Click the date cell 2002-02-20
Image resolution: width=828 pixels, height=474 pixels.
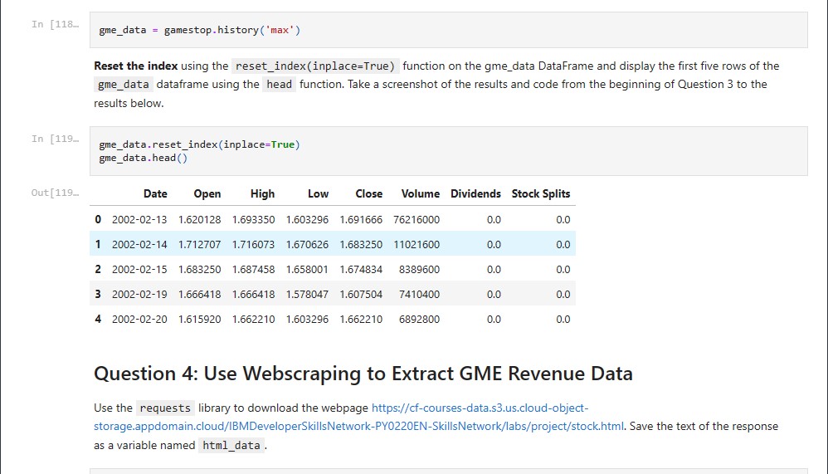click(x=139, y=319)
